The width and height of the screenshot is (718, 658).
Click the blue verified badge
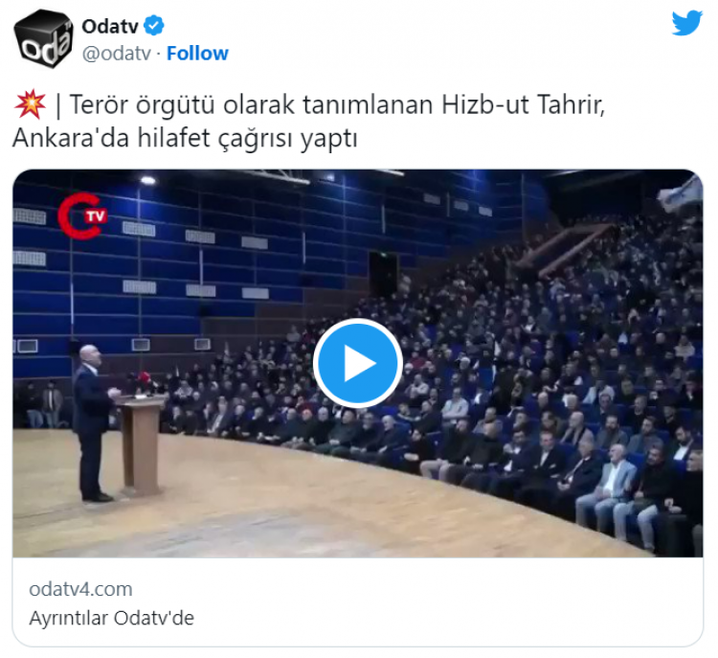tap(154, 25)
